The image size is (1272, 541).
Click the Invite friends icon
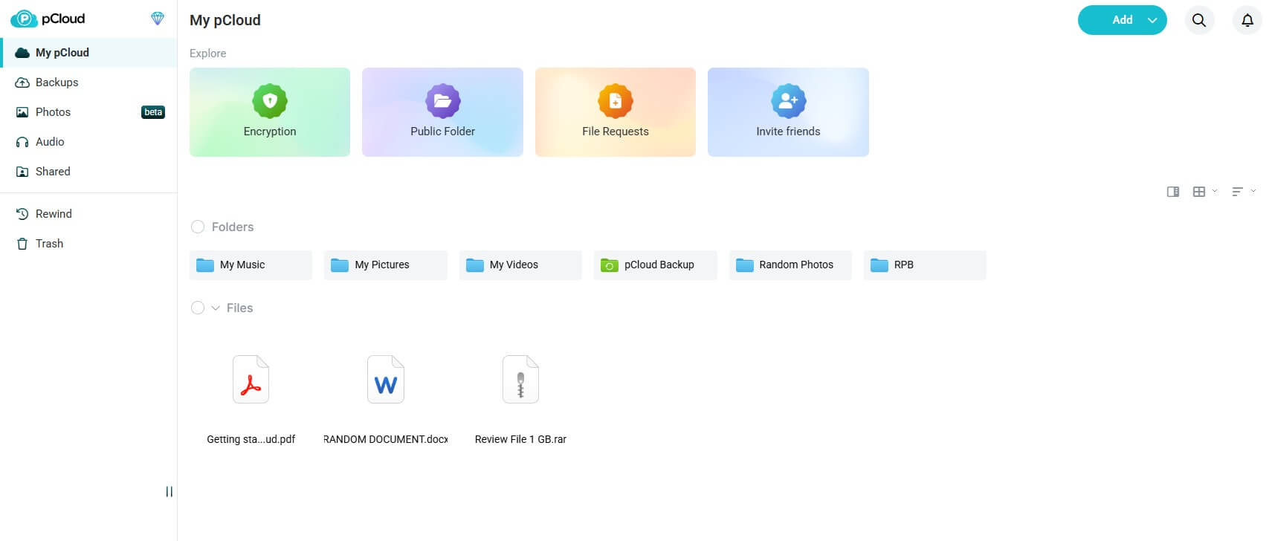point(788,101)
